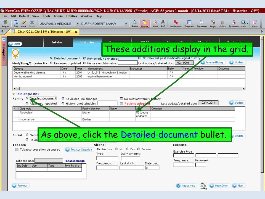Click the Logout toolbar icon

pyautogui.click(x=6, y=24)
